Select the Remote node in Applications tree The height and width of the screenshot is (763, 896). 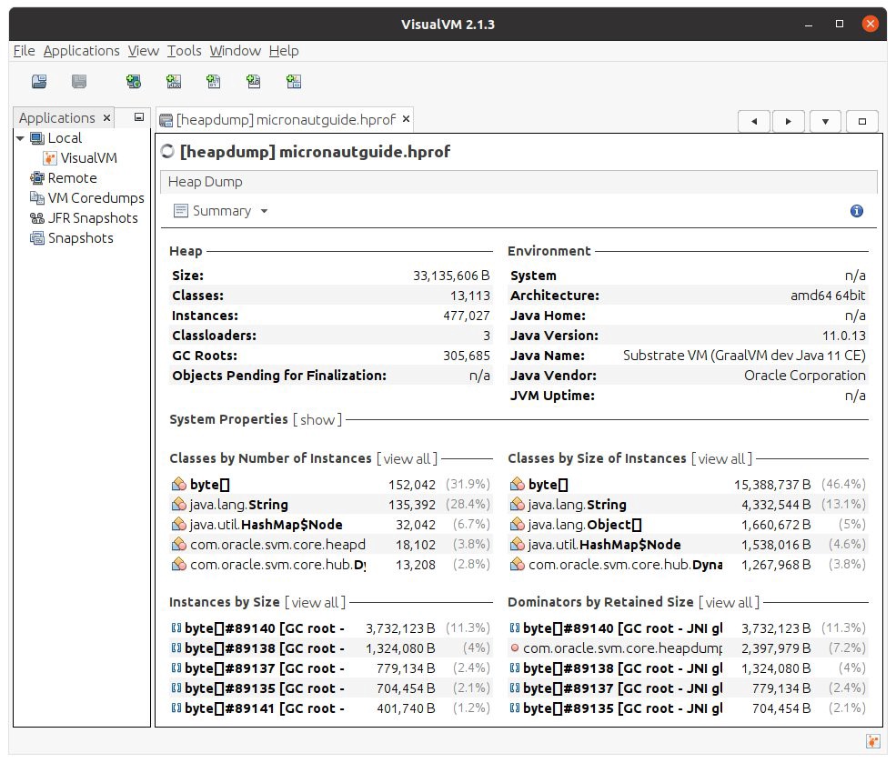72,178
